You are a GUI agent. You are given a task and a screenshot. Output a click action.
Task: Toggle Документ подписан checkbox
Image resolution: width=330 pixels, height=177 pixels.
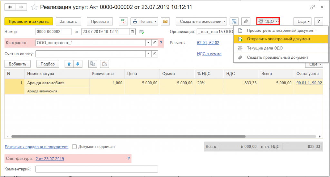coord(74,147)
